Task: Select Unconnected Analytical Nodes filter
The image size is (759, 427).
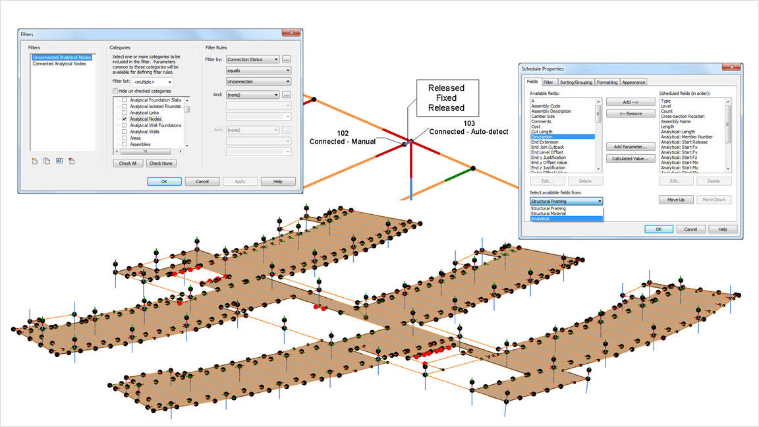Action: 62,57
